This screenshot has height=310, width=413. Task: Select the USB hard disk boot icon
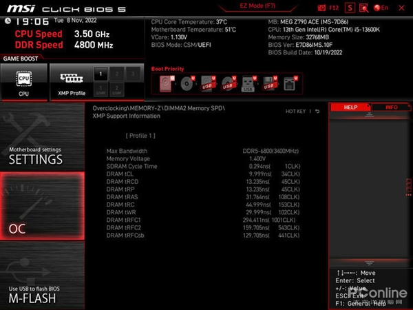(x=208, y=84)
